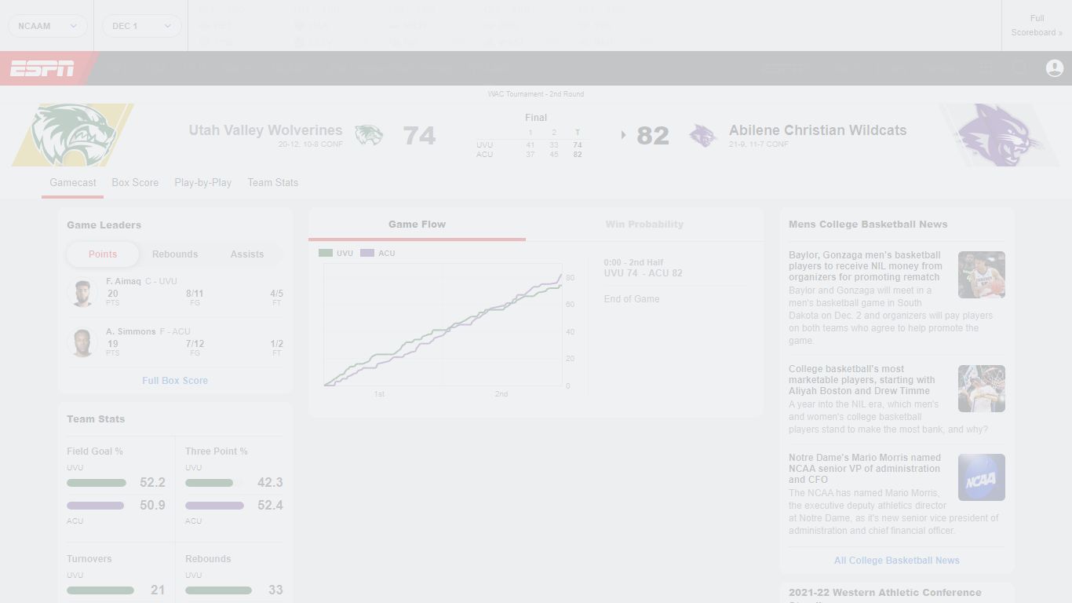Screen dimensions: 1072x603
Task: Click the 'End of Game' play text
Action: coord(632,299)
